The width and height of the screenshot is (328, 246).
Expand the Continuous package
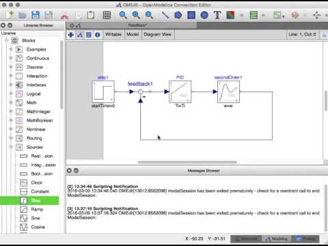pos(11,58)
